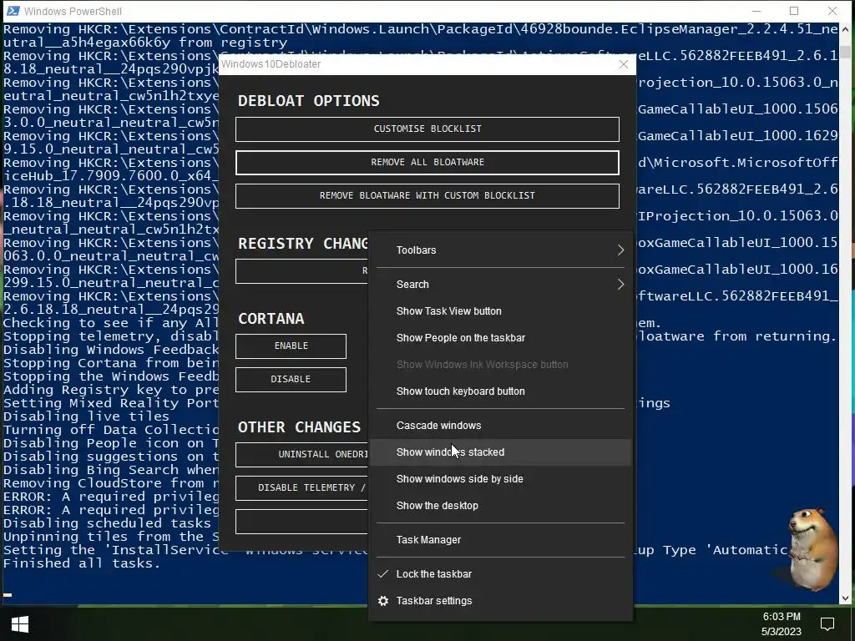Choose Show the desktop
The height and width of the screenshot is (641, 855).
coord(501,506)
